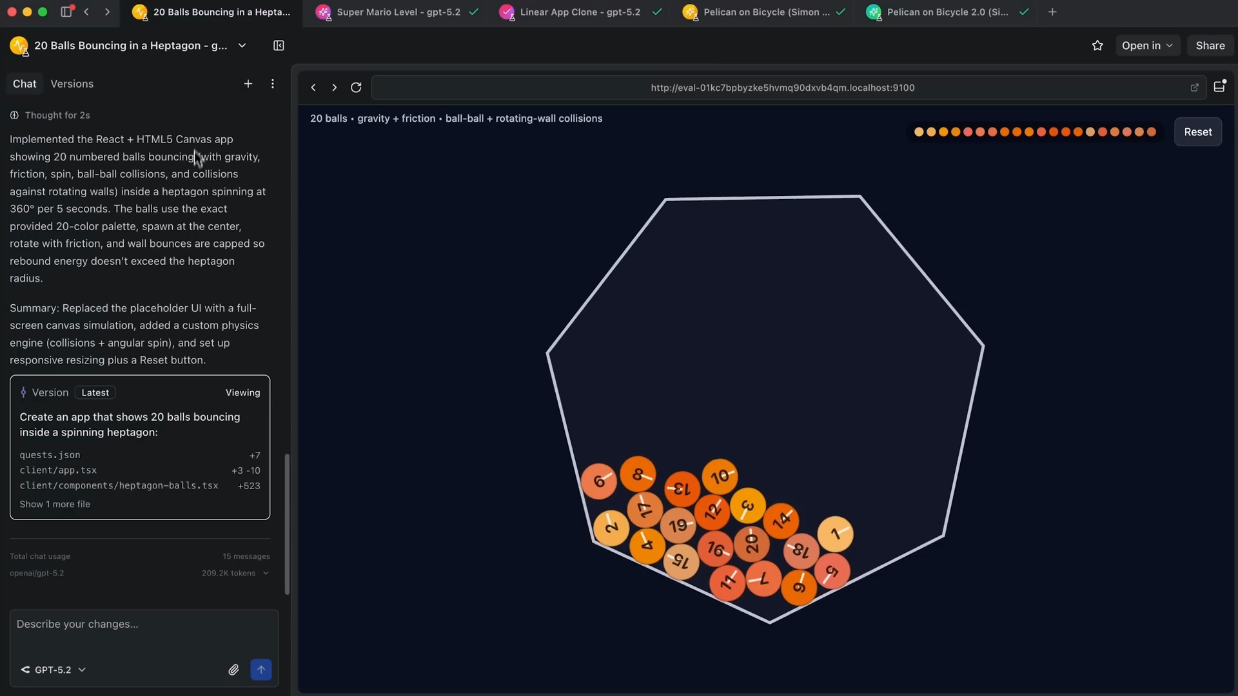Open the Super Mario Level browser tab
Image resolution: width=1238 pixels, height=696 pixels.
(x=397, y=12)
